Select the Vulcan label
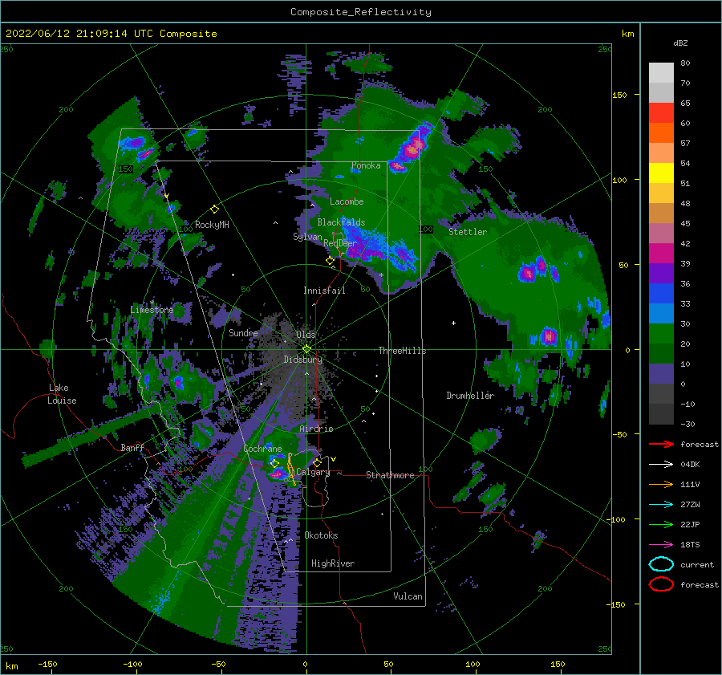Viewport: 722px width, 675px height. point(408,596)
